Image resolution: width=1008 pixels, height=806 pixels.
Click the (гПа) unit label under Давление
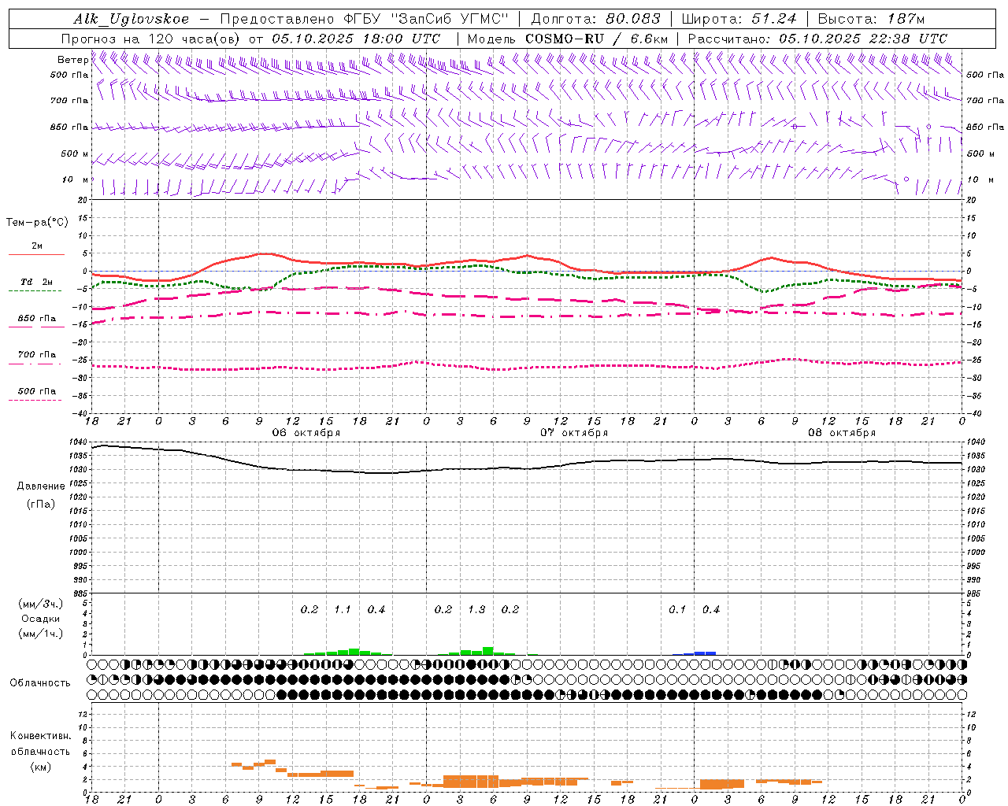[41, 504]
